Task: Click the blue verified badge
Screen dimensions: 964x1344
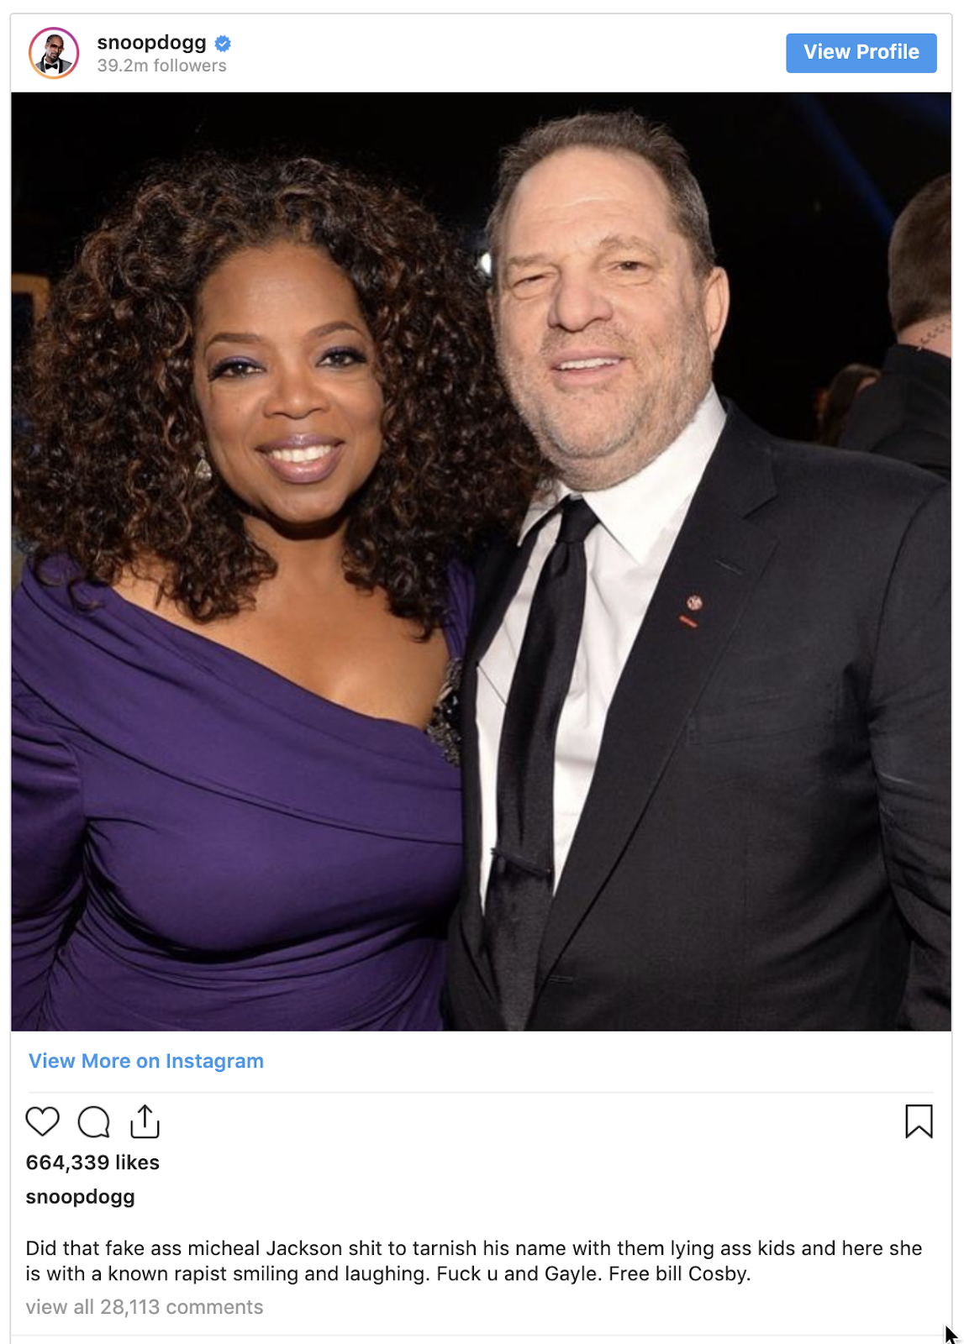Action: (x=223, y=43)
